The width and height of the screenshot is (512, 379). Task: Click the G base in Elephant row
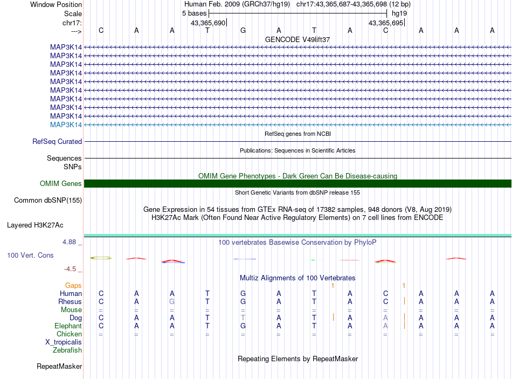coord(243,326)
